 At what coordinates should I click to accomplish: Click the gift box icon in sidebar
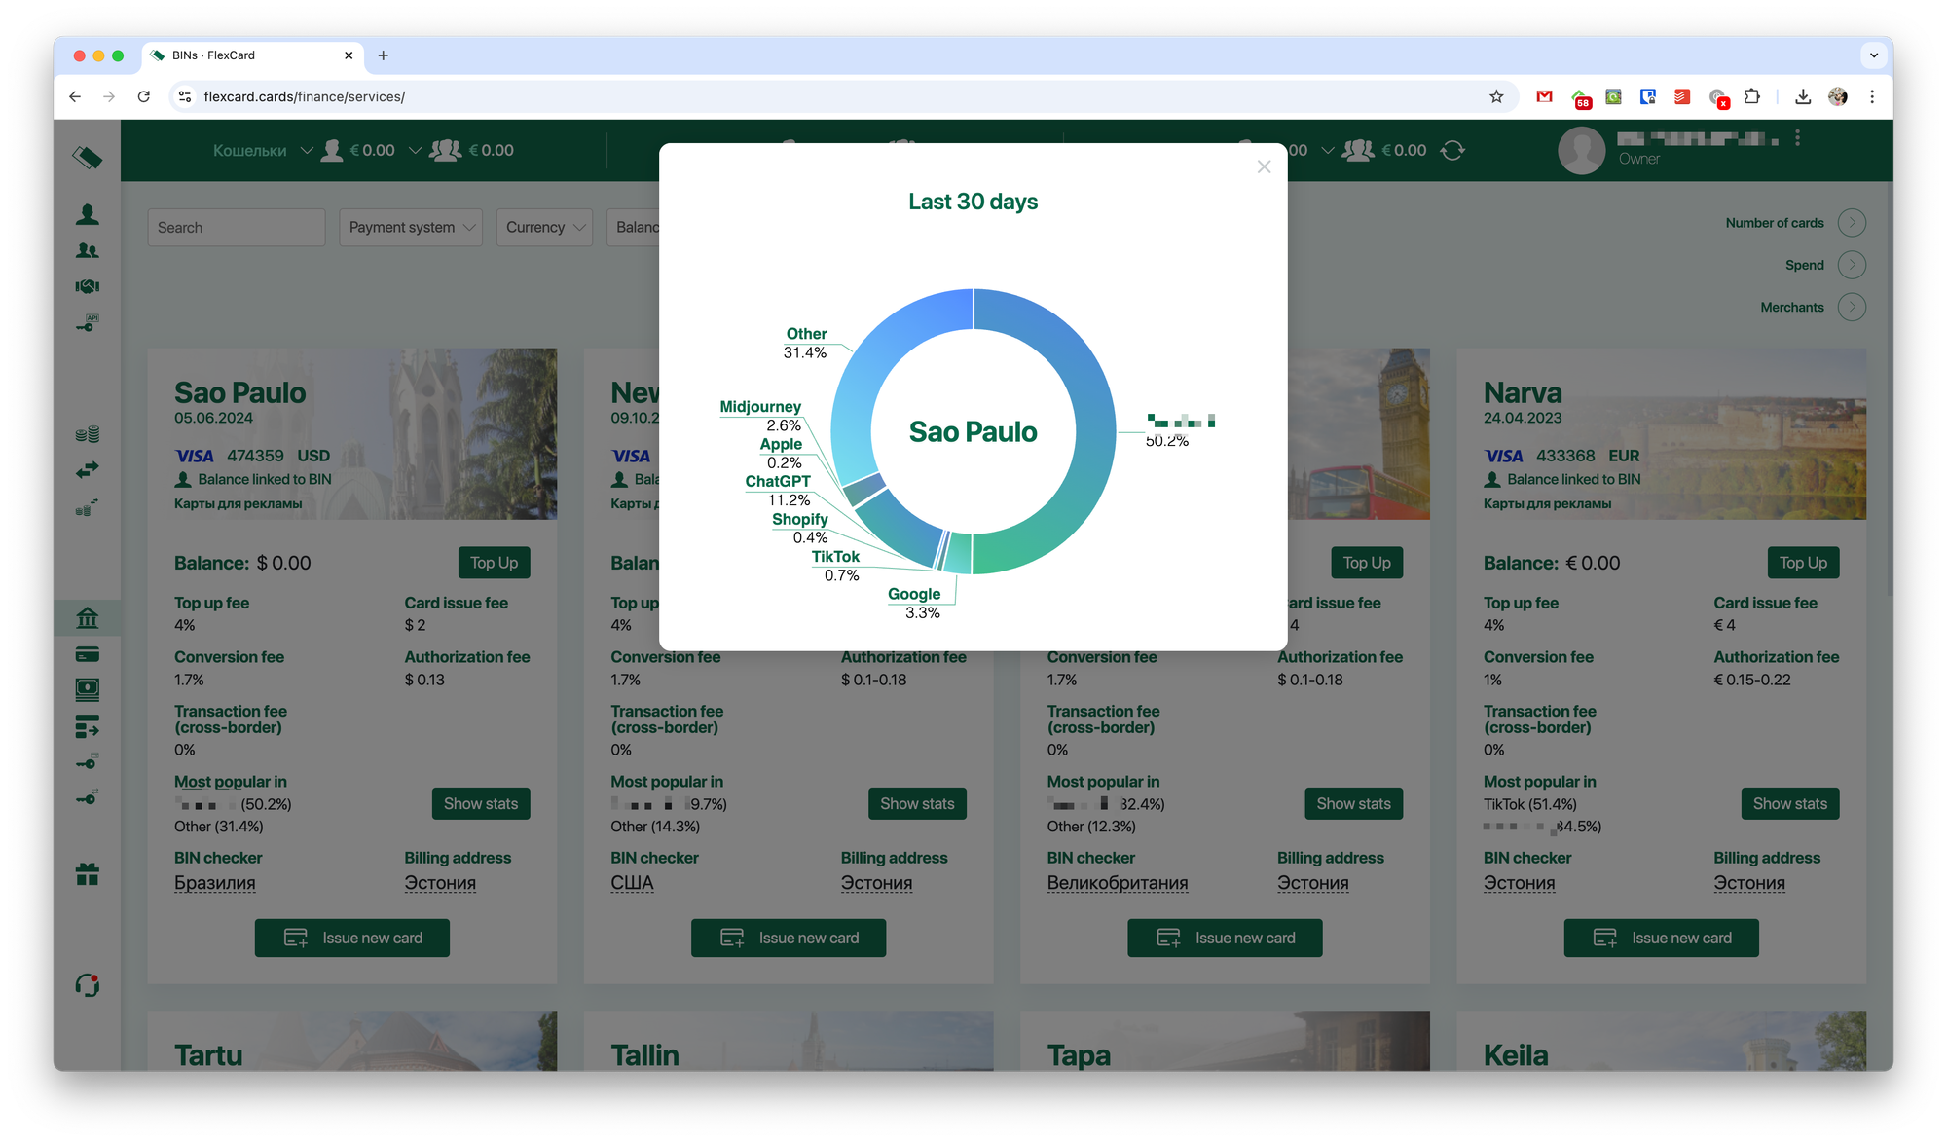pyautogui.click(x=88, y=874)
